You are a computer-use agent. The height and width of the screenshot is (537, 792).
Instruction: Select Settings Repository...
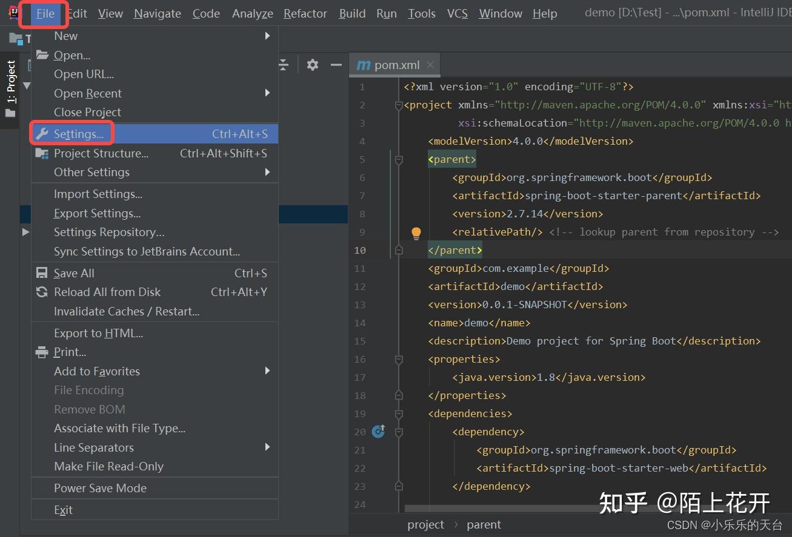[155, 232]
